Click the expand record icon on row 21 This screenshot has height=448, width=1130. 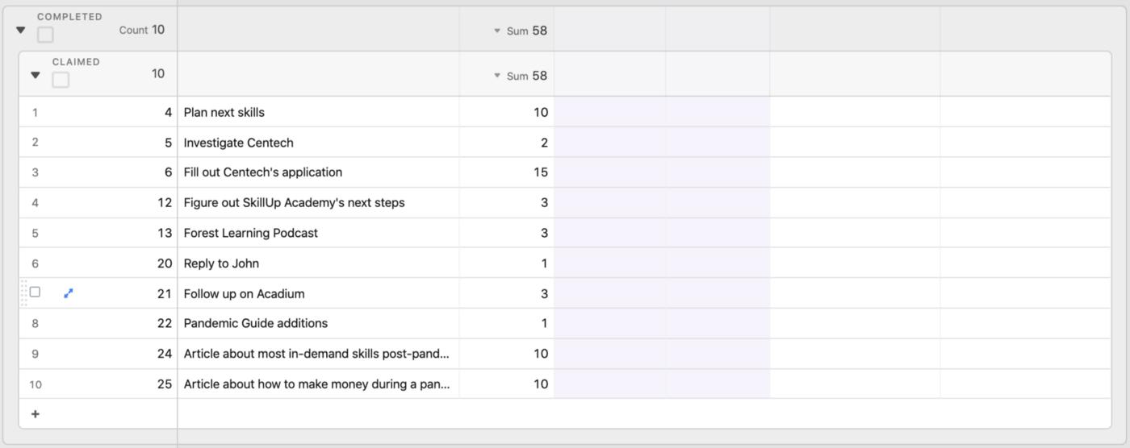point(69,293)
